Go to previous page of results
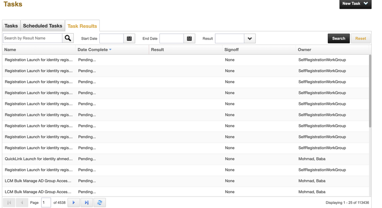This screenshot has height=208, width=382. [x=22, y=202]
